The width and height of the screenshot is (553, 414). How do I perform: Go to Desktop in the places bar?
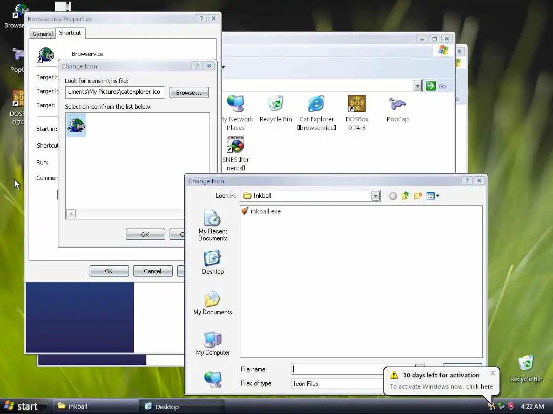coord(213,263)
